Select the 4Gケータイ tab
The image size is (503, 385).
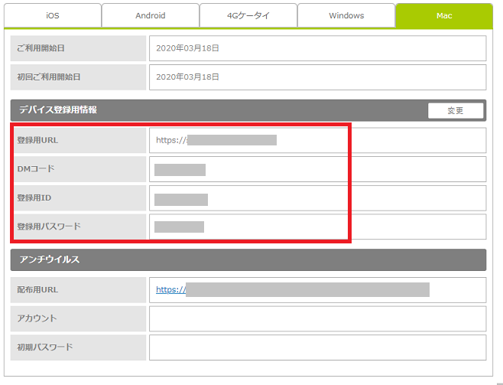click(x=248, y=15)
